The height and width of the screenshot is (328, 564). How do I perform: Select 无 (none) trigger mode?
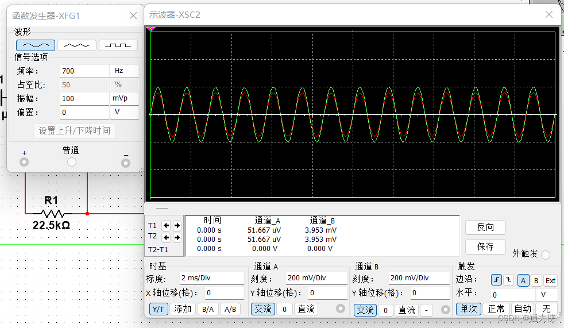[x=546, y=309]
